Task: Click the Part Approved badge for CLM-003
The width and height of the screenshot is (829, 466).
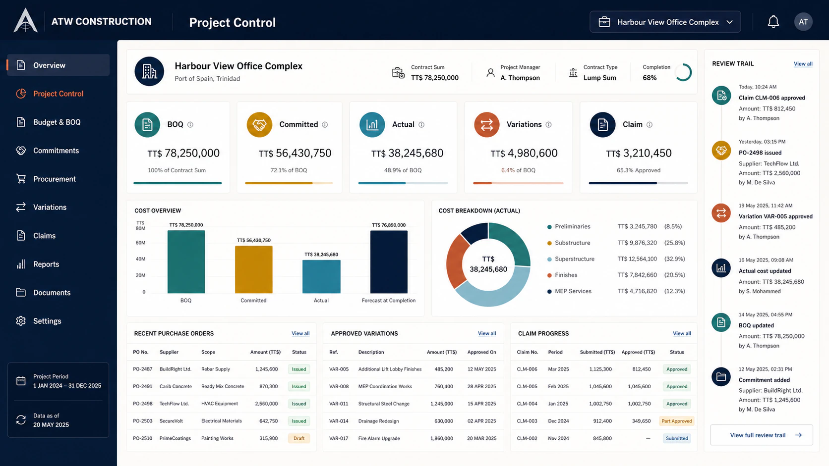Action: click(677, 421)
